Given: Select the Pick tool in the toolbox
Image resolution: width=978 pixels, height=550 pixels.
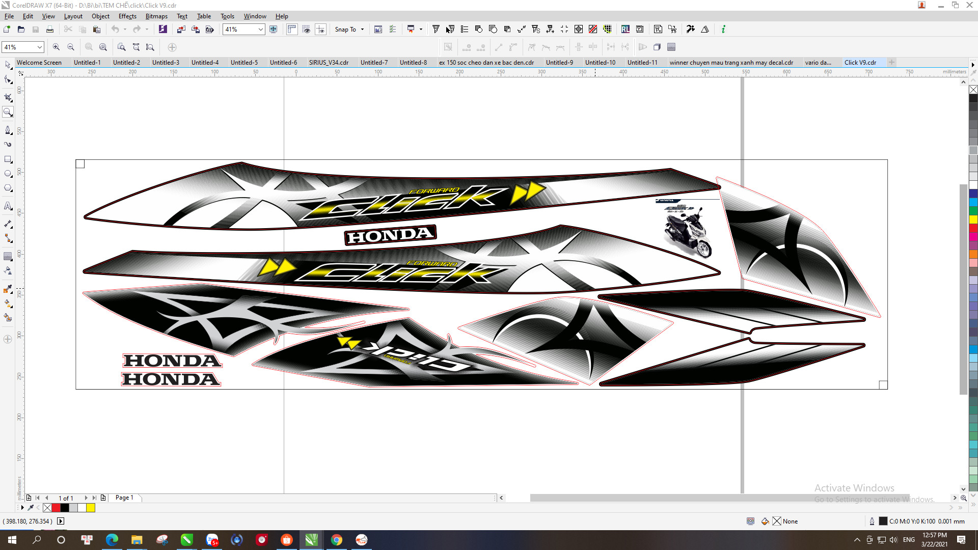Looking at the screenshot, I should [8, 65].
